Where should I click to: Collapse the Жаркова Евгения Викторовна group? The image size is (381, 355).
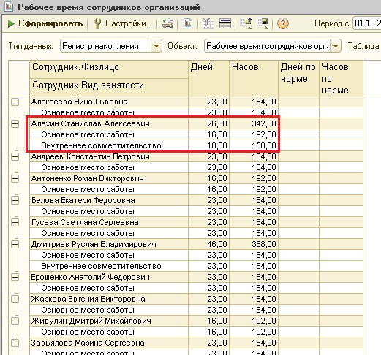[x=15, y=299]
